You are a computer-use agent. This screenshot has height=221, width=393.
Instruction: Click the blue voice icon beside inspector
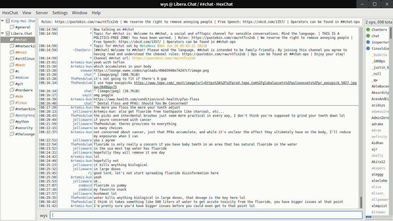click(368, 42)
